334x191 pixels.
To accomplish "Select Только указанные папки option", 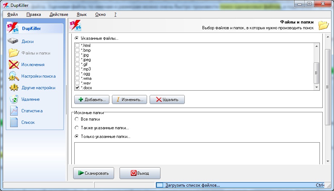I will coord(77,136).
